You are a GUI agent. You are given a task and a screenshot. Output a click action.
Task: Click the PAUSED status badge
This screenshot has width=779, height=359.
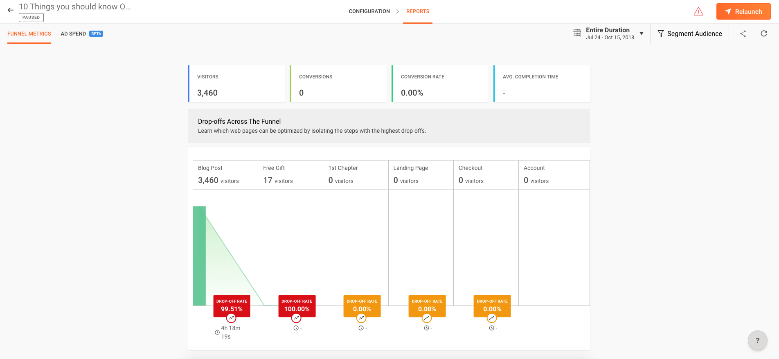point(31,18)
